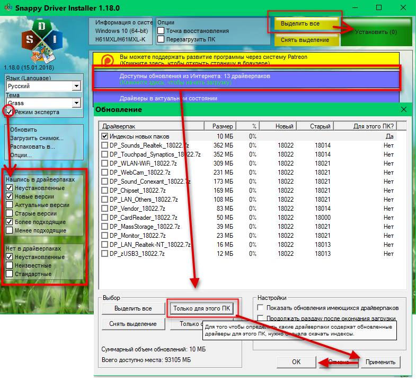The image size is (416, 379).
Task: Enable Менее подходящие filter
Action: 10,230
